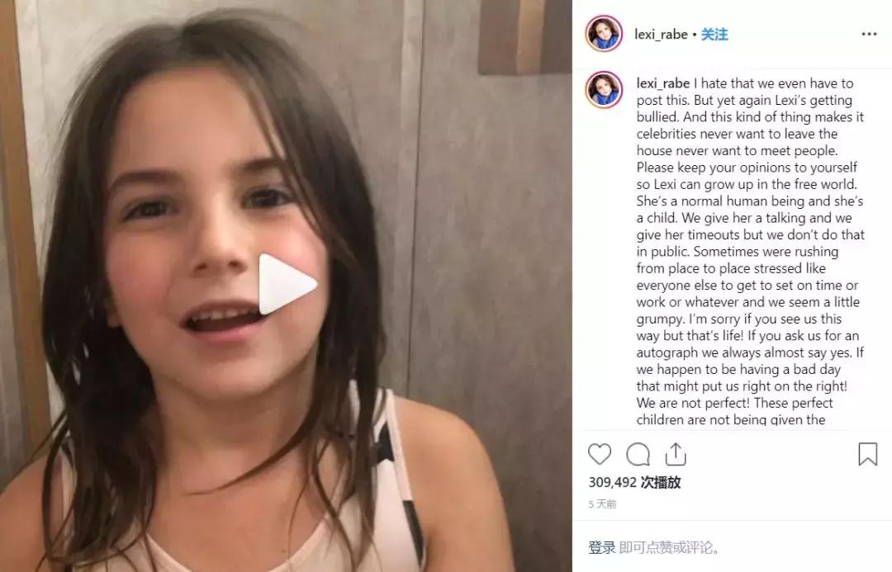Open comments via the speech bubble icon
Image resolution: width=892 pixels, height=572 pixels.
[638, 454]
